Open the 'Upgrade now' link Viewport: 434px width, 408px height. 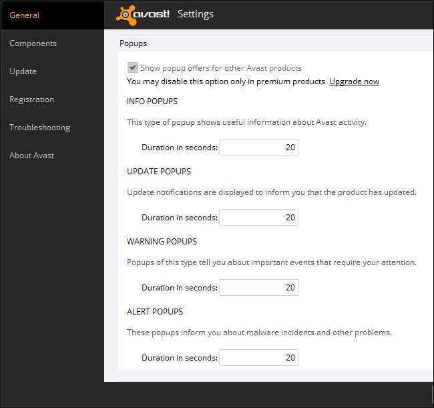click(x=354, y=81)
